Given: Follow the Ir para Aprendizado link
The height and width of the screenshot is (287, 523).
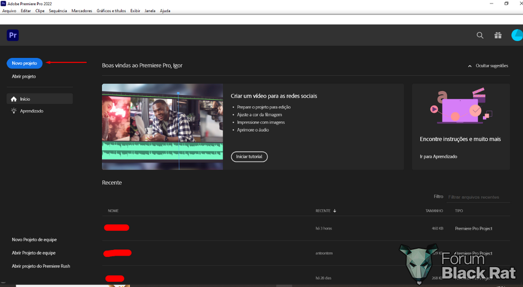Looking at the screenshot, I should click(438, 156).
